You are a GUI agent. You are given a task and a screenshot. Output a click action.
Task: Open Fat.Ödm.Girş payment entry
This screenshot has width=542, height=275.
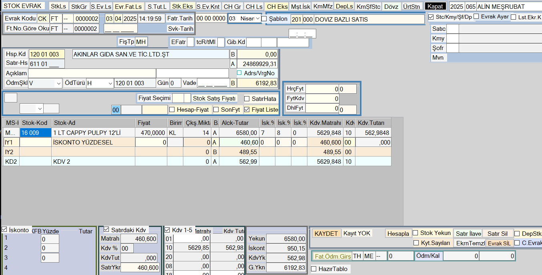point(333,256)
